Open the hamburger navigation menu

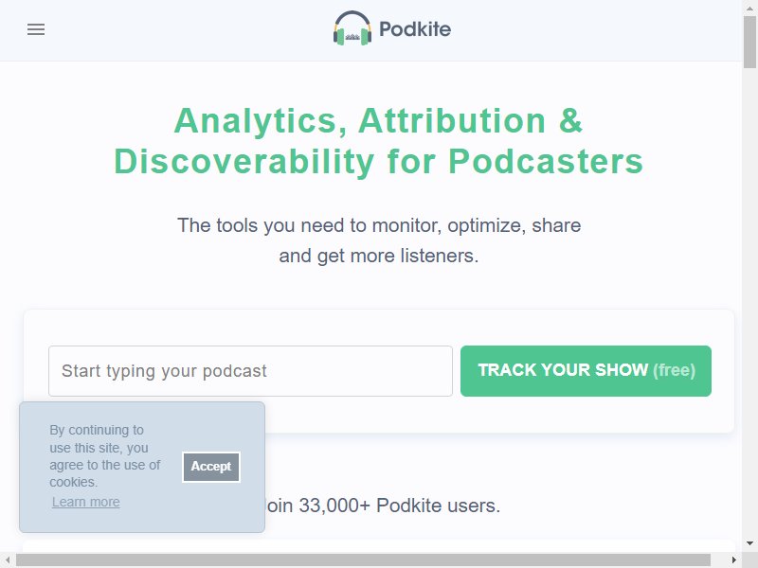[36, 29]
